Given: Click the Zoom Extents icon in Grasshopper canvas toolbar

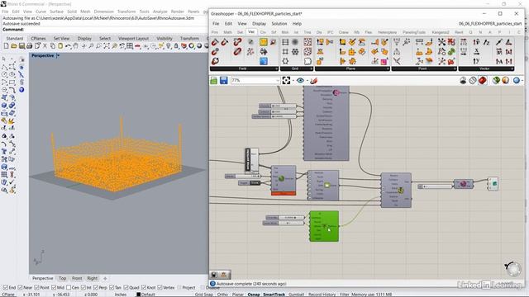Looking at the screenshot, I should click(286, 81).
